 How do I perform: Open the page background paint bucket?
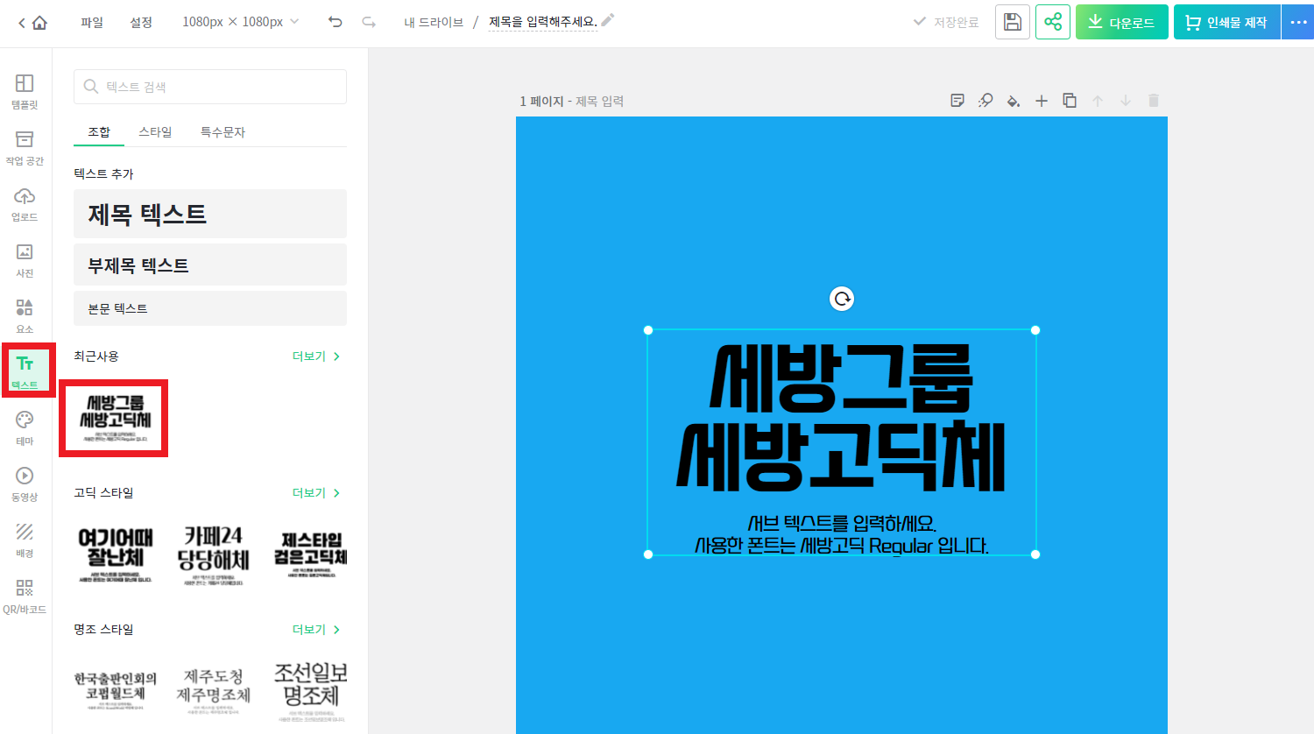[x=1014, y=101]
